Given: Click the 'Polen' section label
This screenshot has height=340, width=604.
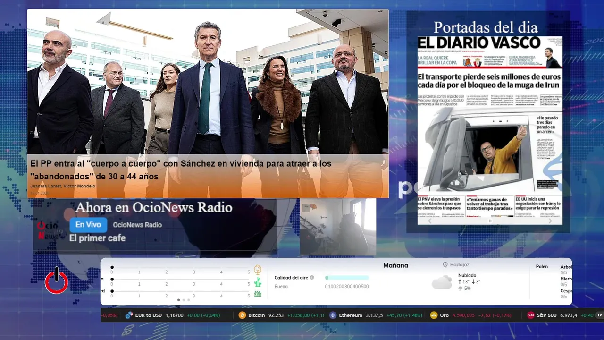Looking at the screenshot, I should [542, 267].
